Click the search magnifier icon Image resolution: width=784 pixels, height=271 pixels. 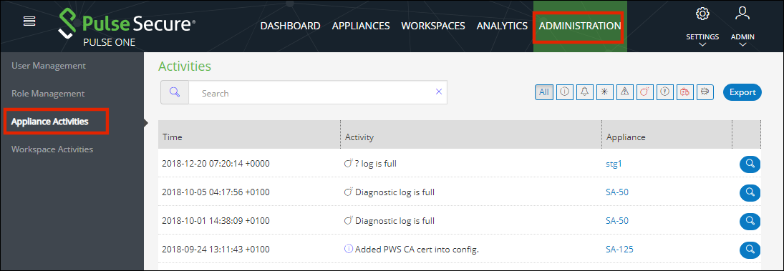click(x=175, y=92)
